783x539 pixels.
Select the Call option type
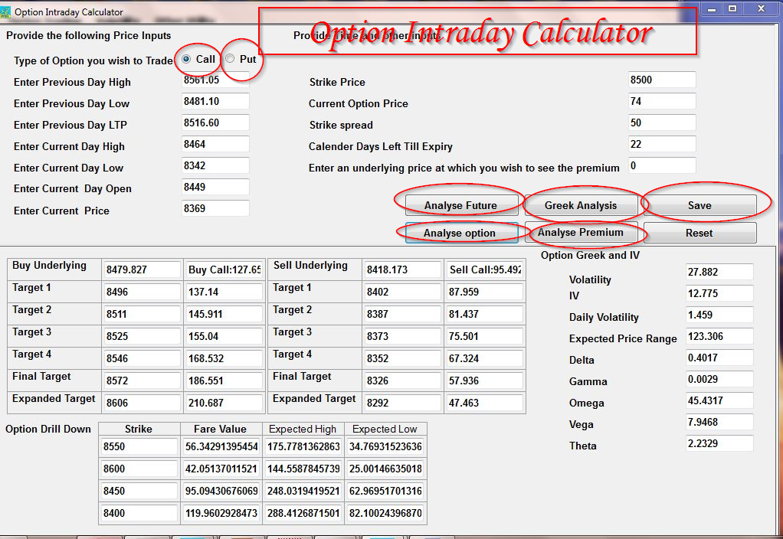[185, 59]
